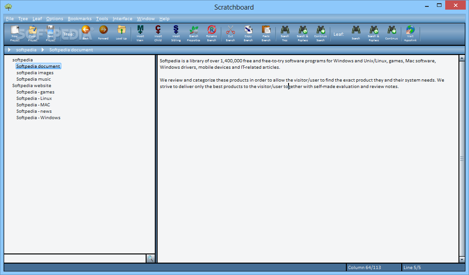Open the Window menu

[x=146, y=18]
